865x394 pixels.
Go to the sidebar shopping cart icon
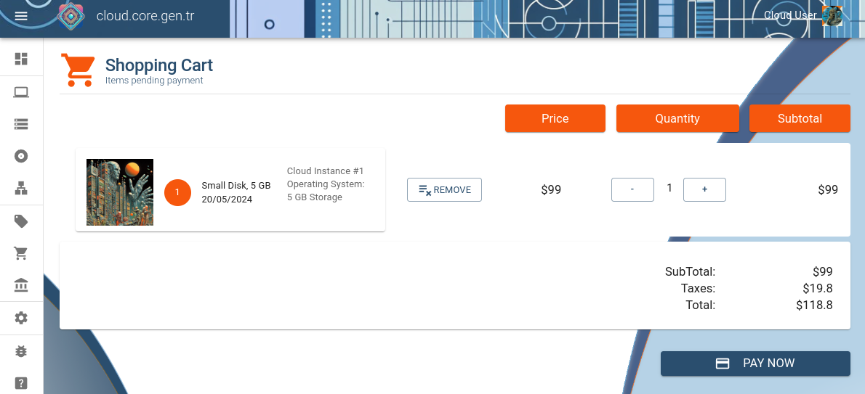click(21, 253)
